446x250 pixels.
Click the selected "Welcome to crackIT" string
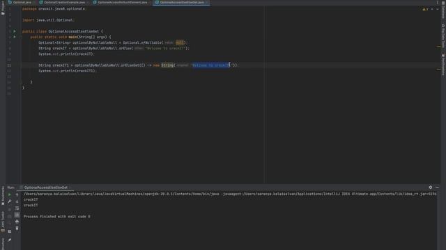click(210, 65)
